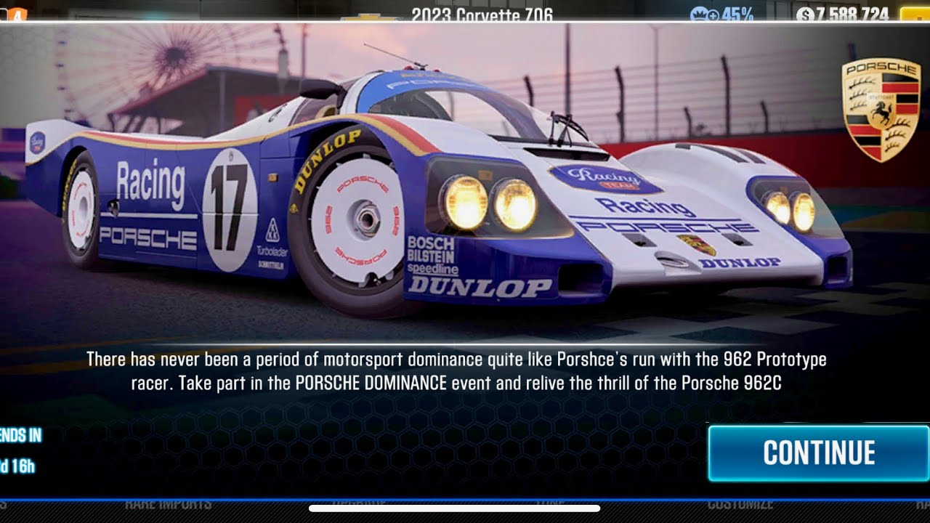Tap the 16h countdown value
930x523 pixels.
pos(17,466)
